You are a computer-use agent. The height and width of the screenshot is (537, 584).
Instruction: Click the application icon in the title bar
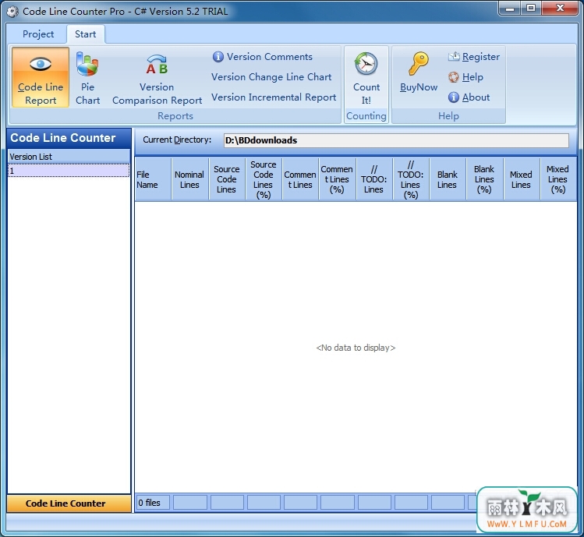click(12, 12)
